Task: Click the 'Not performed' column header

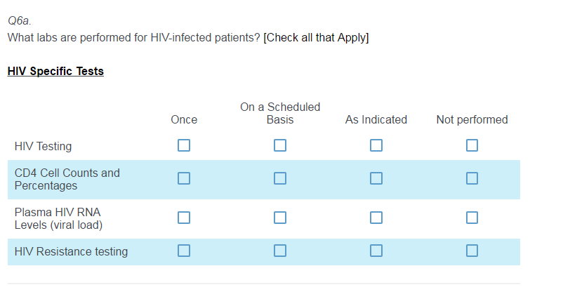Action: point(472,120)
